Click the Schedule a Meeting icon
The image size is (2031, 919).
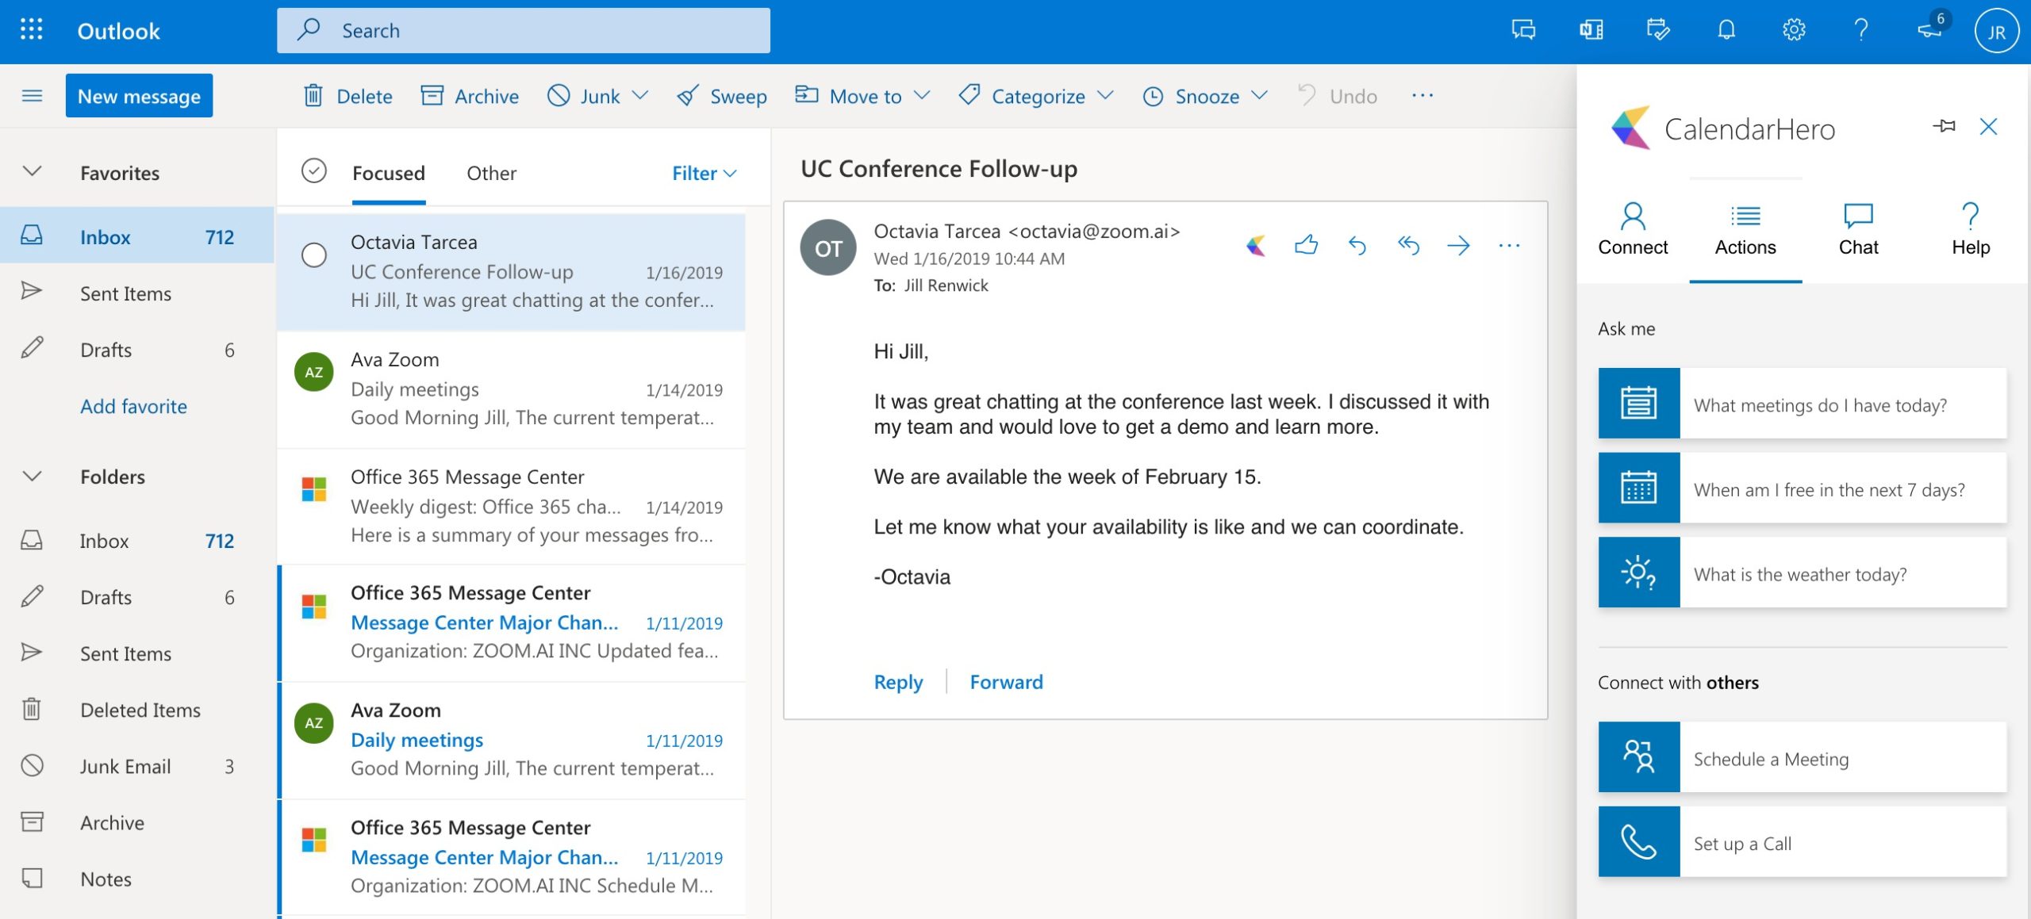click(x=1637, y=756)
